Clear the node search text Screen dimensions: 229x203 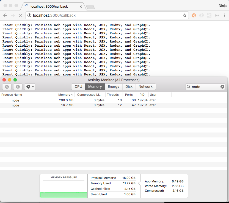(222, 87)
